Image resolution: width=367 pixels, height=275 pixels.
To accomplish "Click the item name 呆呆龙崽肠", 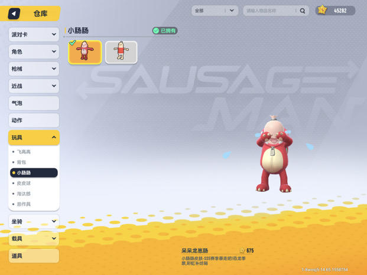I will point(195,251).
